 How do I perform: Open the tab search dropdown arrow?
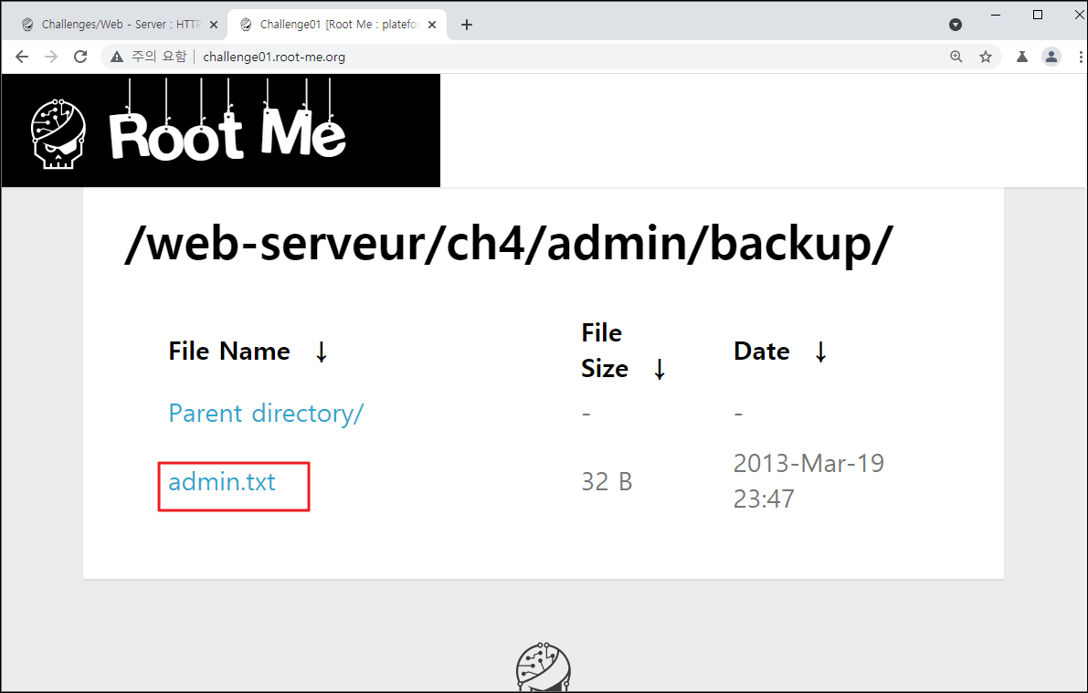tap(956, 25)
